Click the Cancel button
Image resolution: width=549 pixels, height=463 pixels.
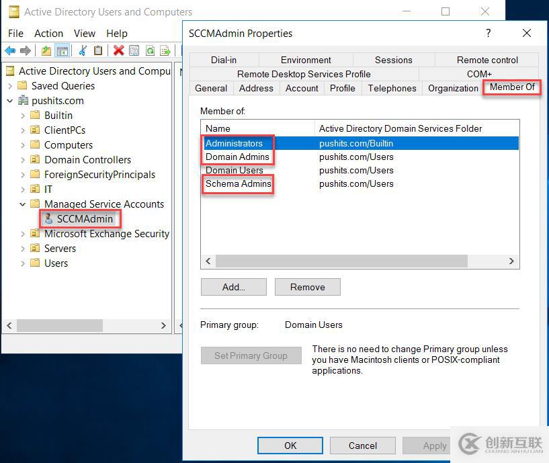coord(363,446)
